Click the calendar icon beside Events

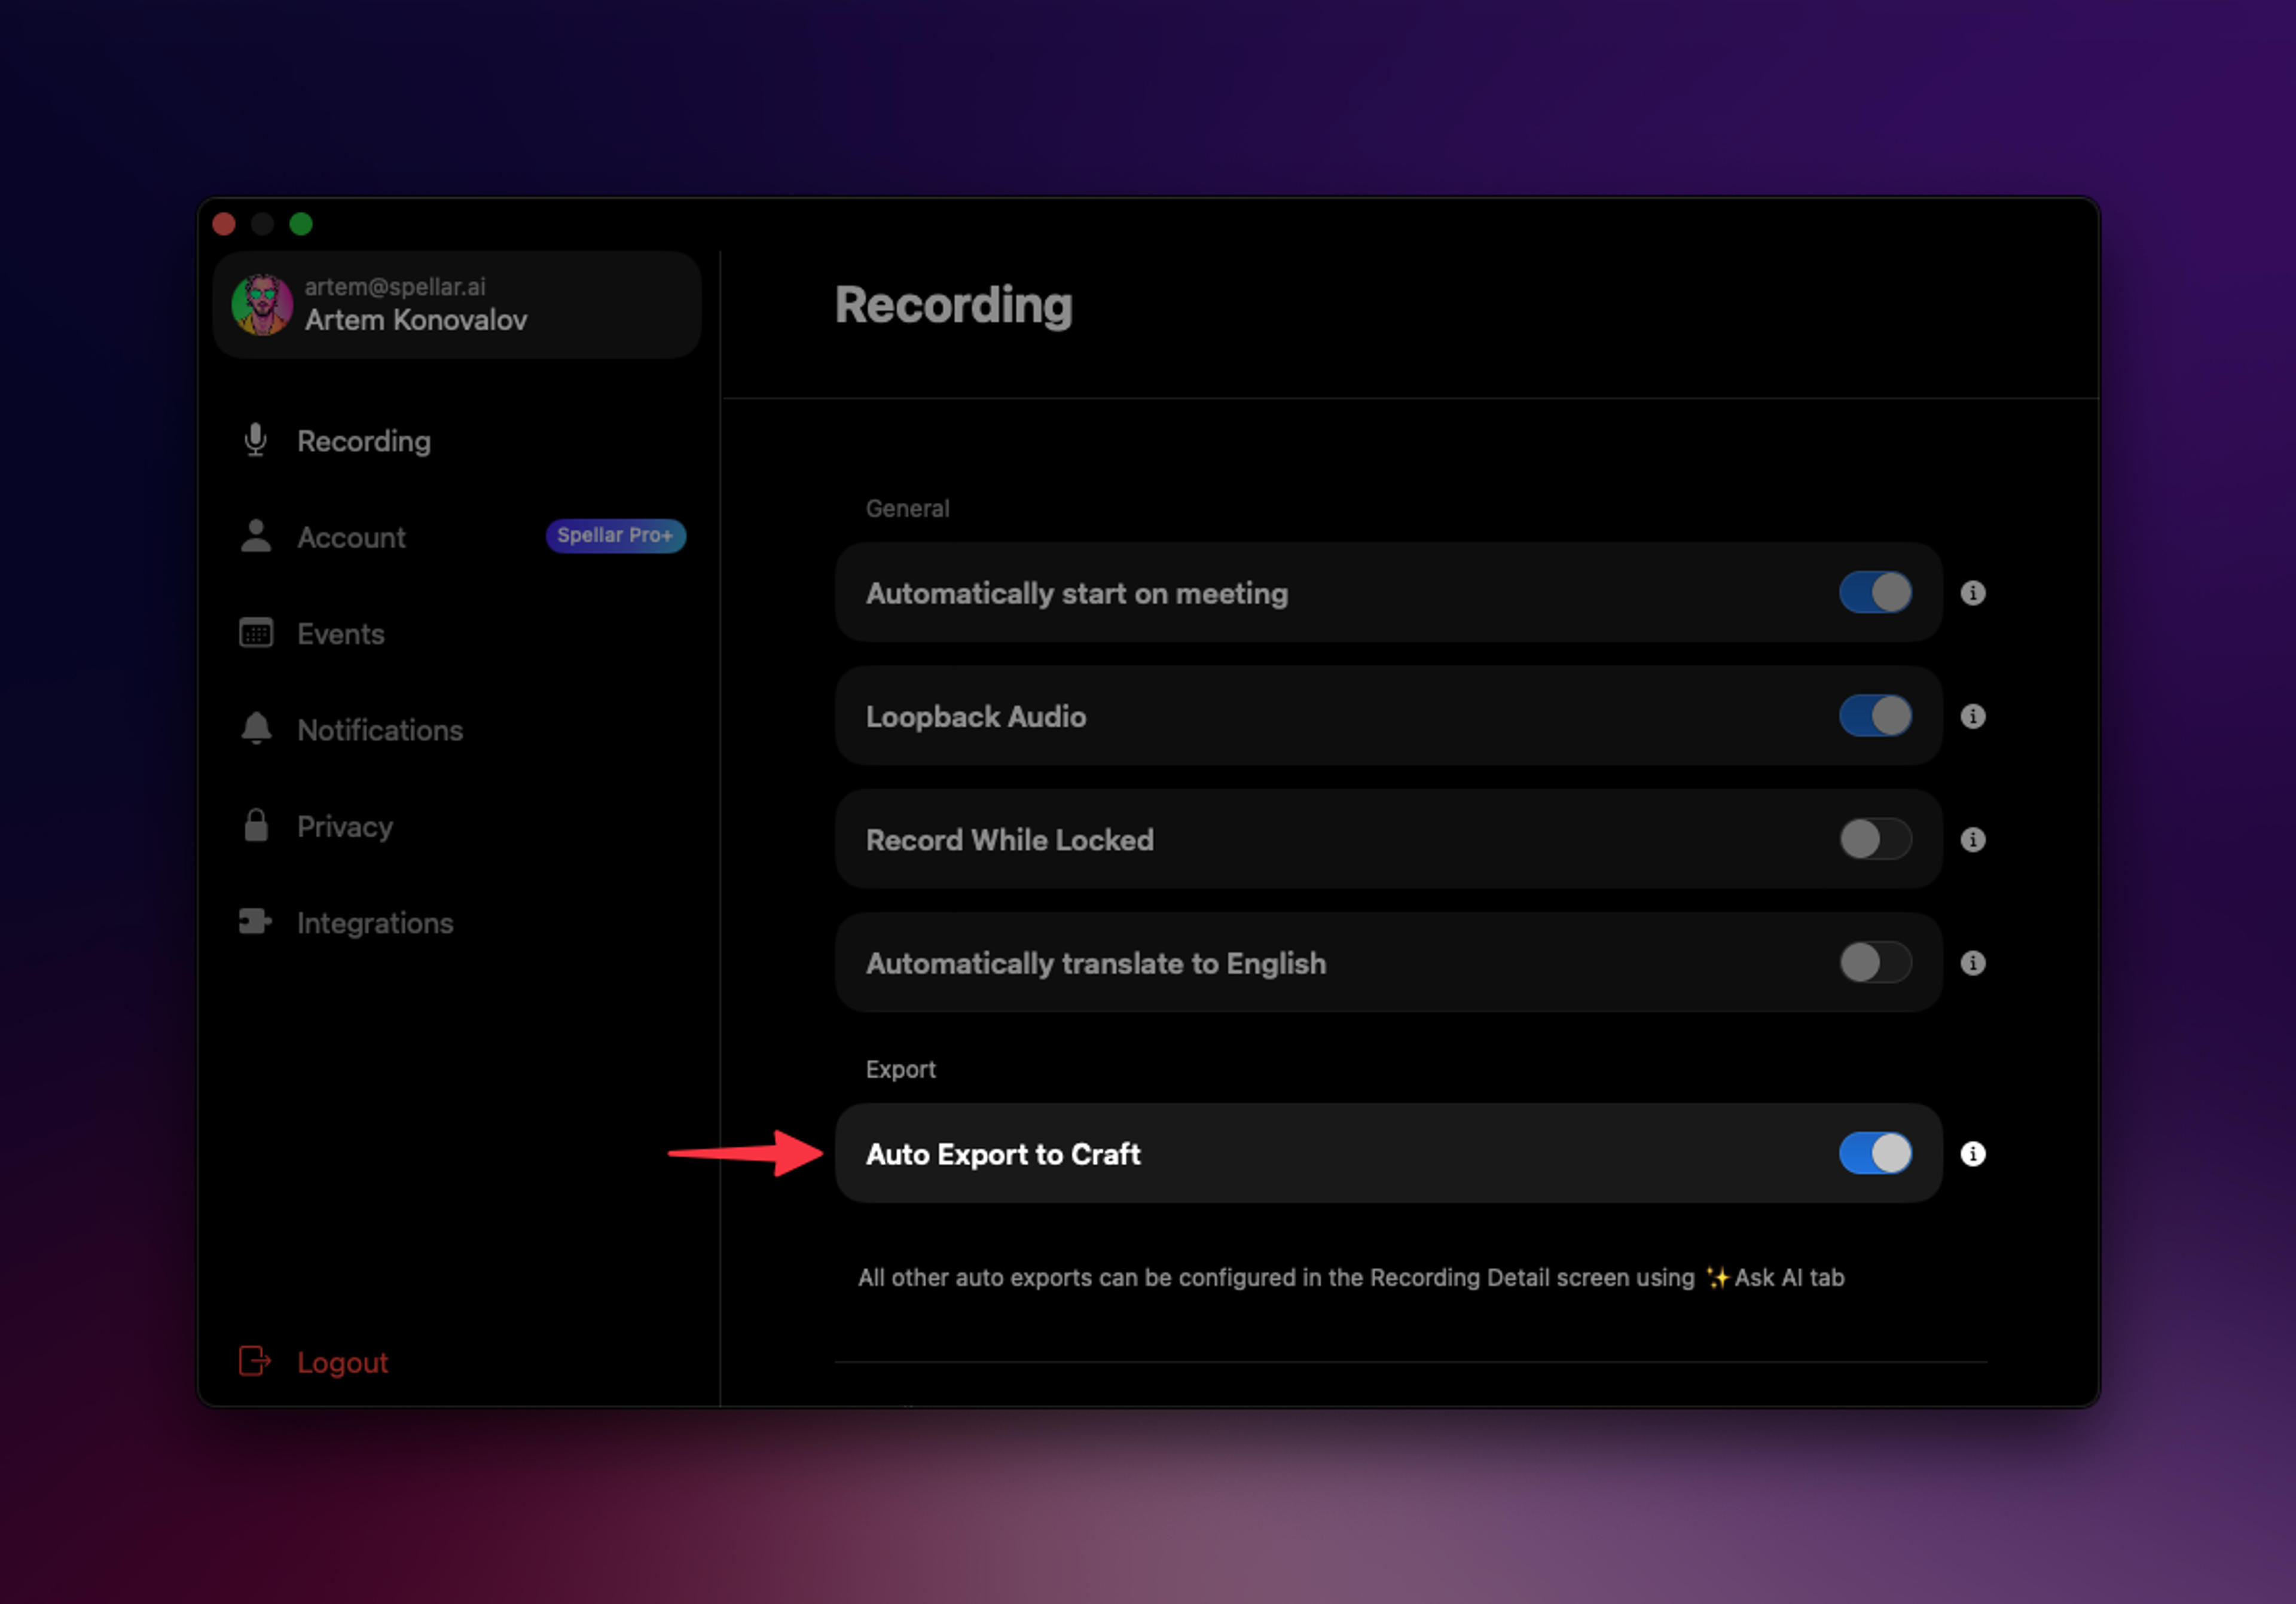tap(256, 633)
